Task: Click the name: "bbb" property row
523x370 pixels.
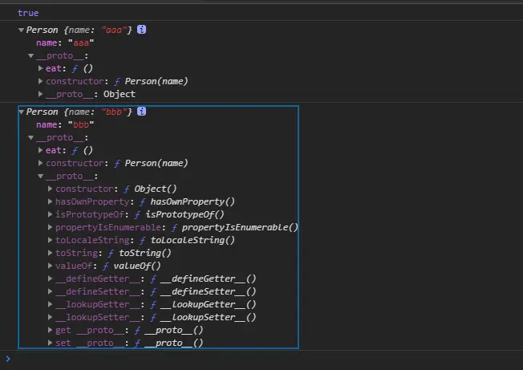Action: point(65,124)
